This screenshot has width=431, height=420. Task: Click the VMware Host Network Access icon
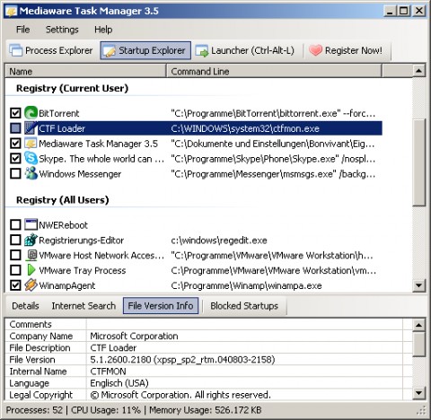click(31, 255)
